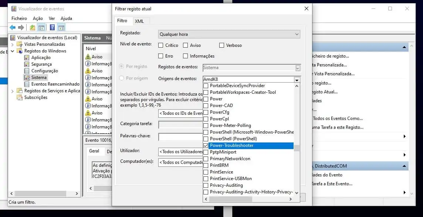Click the blue Help question mark icon
The height and width of the screenshot is (217, 423).
point(53,28)
